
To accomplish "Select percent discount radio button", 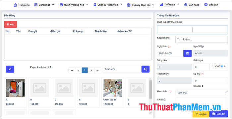I will (x=222, y=66).
